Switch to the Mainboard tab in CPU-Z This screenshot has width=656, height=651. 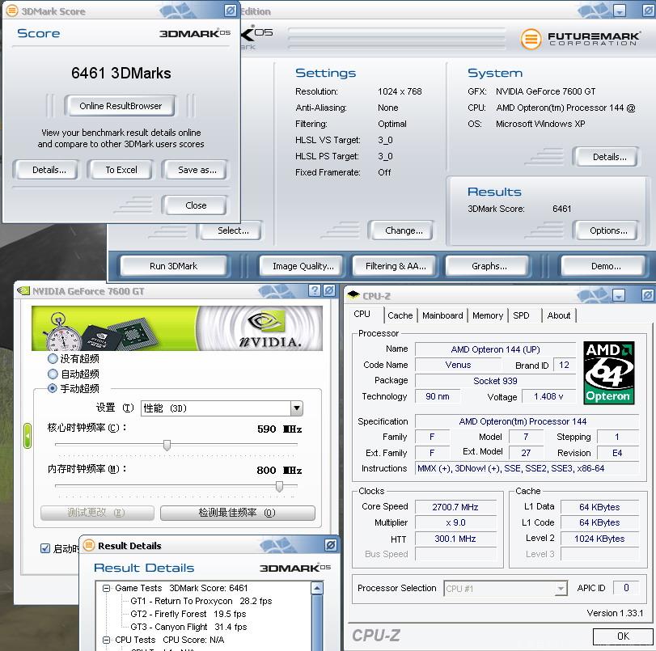(x=442, y=315)
